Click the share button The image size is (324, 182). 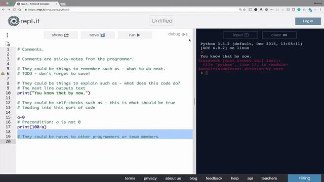click(x=61, y=35)
